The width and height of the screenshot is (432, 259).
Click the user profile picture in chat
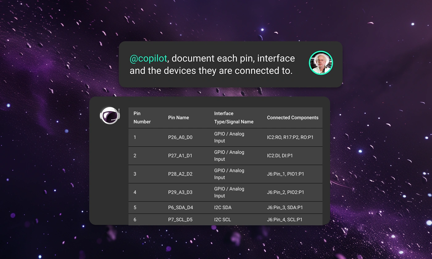(x=321, y=63)
